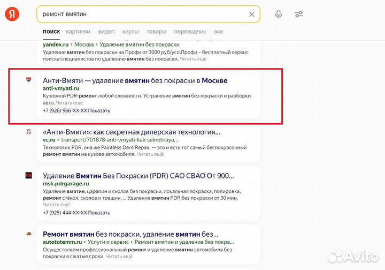
Task: Open the msk.pdrgarage.ru domain link
Action: click(x=66, y=184)
